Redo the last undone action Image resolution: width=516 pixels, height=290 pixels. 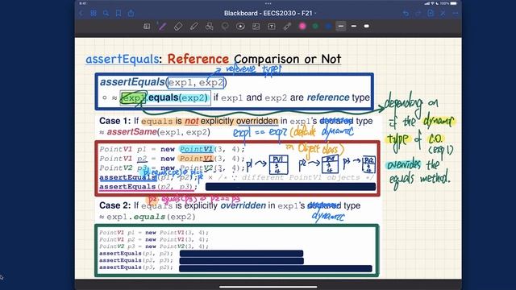(418, 14)
